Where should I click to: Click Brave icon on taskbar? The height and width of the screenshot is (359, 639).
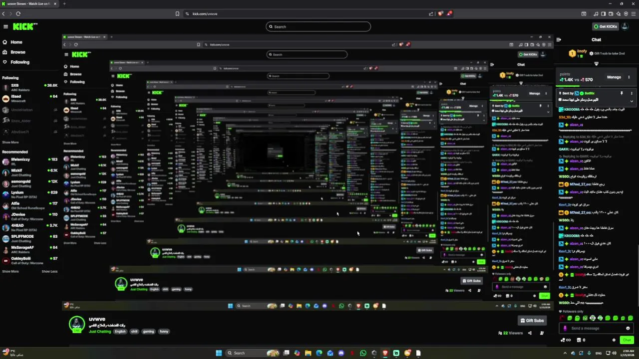tap(385, 353)
